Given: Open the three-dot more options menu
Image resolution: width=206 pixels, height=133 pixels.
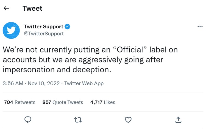Looking at the screenshot, I should click(200, 27).
